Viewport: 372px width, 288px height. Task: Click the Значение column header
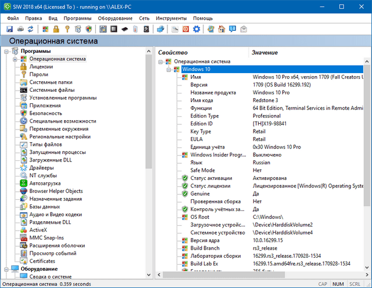point(264,52)
